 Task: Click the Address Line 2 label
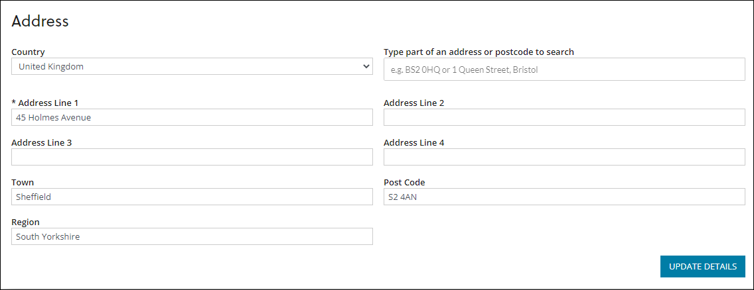click(414, 103)
